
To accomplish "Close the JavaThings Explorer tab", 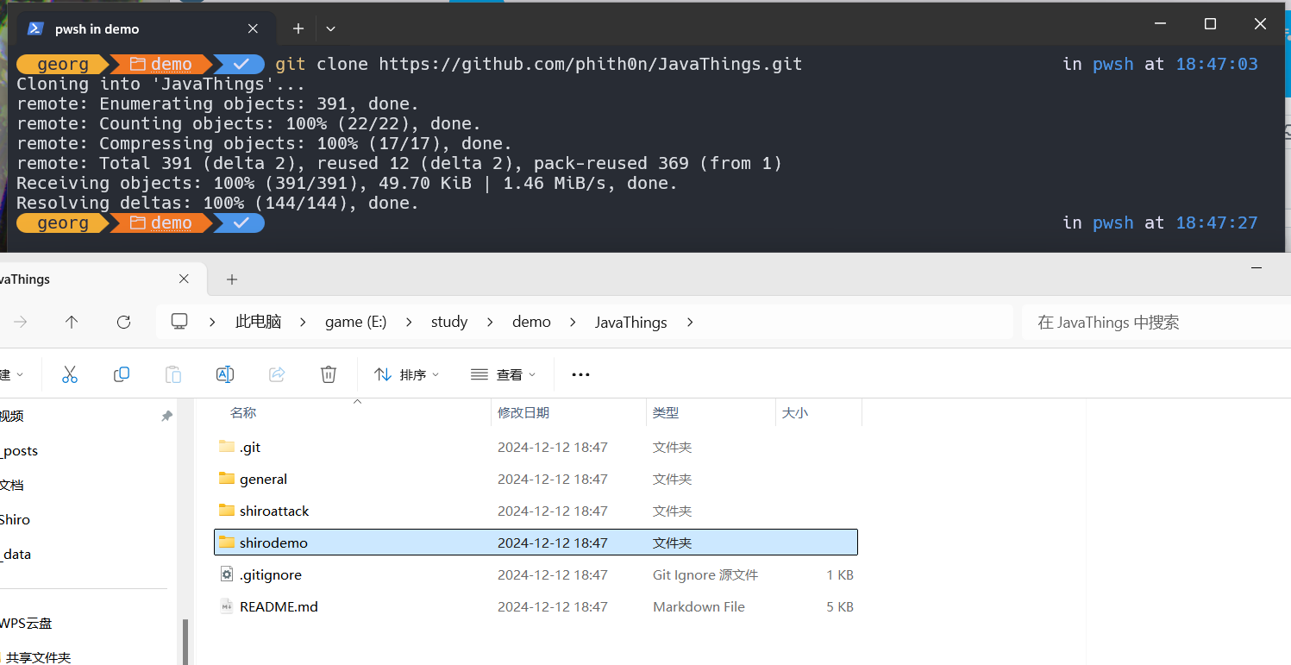I will (x=184, y=279).
